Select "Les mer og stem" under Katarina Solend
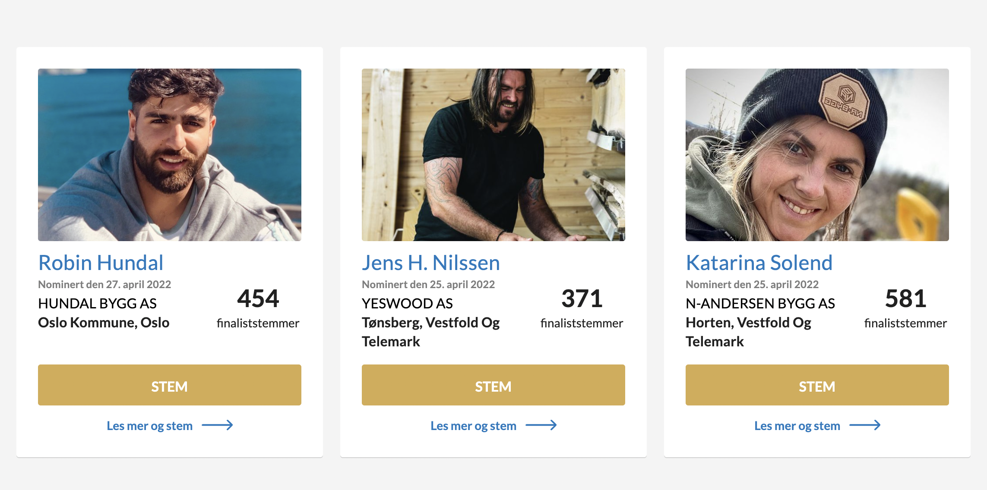This screenshot has width=987, height=490. 797,426
